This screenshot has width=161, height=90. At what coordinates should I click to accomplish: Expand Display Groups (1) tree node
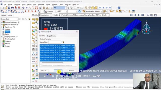pyautogui.click(x=2, y=36)
